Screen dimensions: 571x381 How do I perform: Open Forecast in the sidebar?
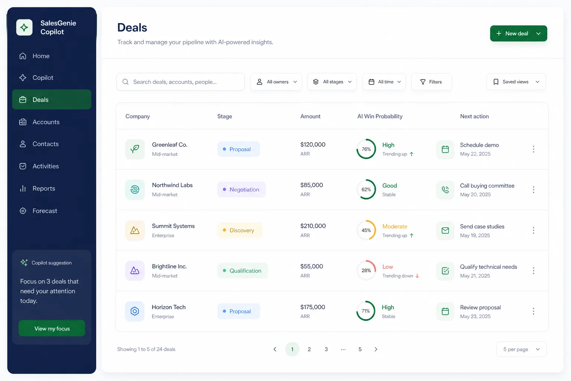click(52, 211)
